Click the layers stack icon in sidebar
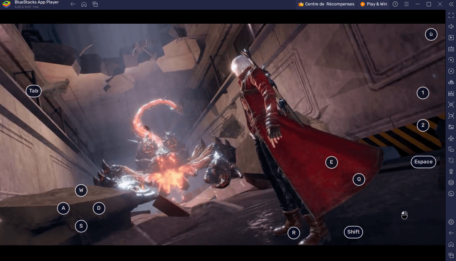The width and height of the screenshot is (456, 261). click(x=451, y=183)
